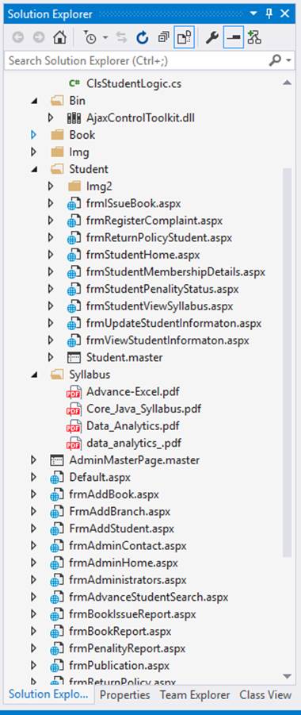Click the Advance-Excel.pdf PDF icon
The width and height of the screenshot is (301, 715).
click(74, 392)
